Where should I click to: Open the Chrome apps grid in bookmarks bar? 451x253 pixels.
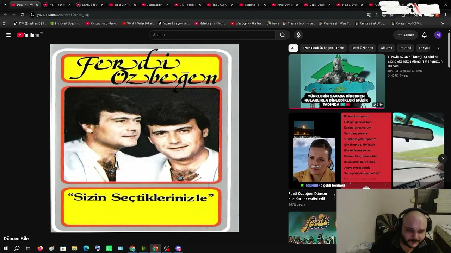click(5, 24)
